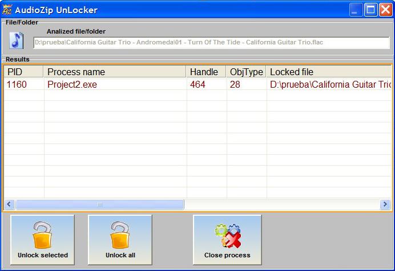Select PID cell 1160
The width and height of the screenshot is (395, 271).
17,84
